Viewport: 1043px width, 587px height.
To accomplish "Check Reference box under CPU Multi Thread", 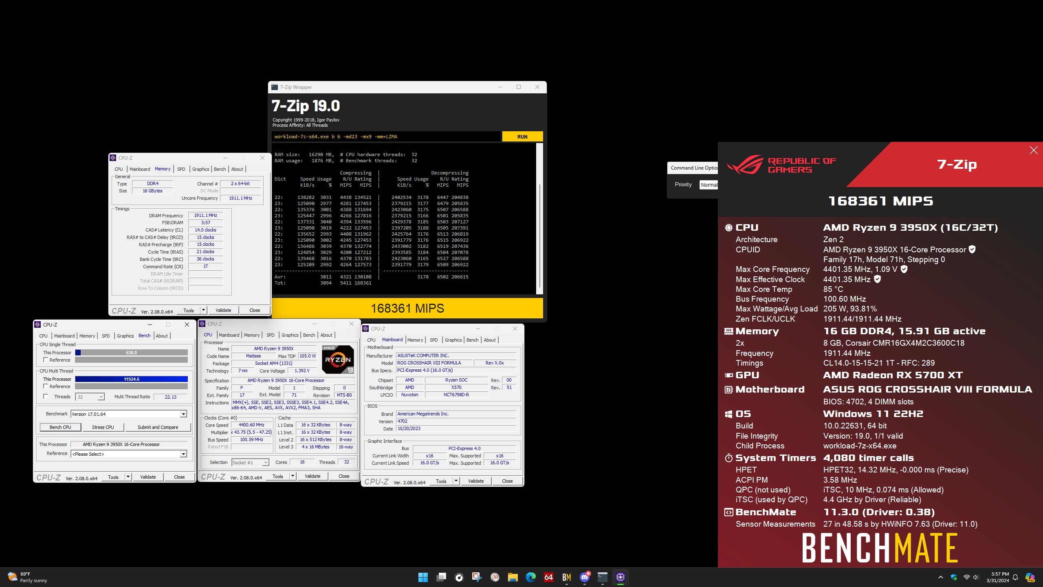I will point(46,386).
